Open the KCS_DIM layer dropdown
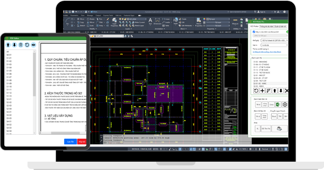Viewport: 324px width, 170px height. point(137,19)
